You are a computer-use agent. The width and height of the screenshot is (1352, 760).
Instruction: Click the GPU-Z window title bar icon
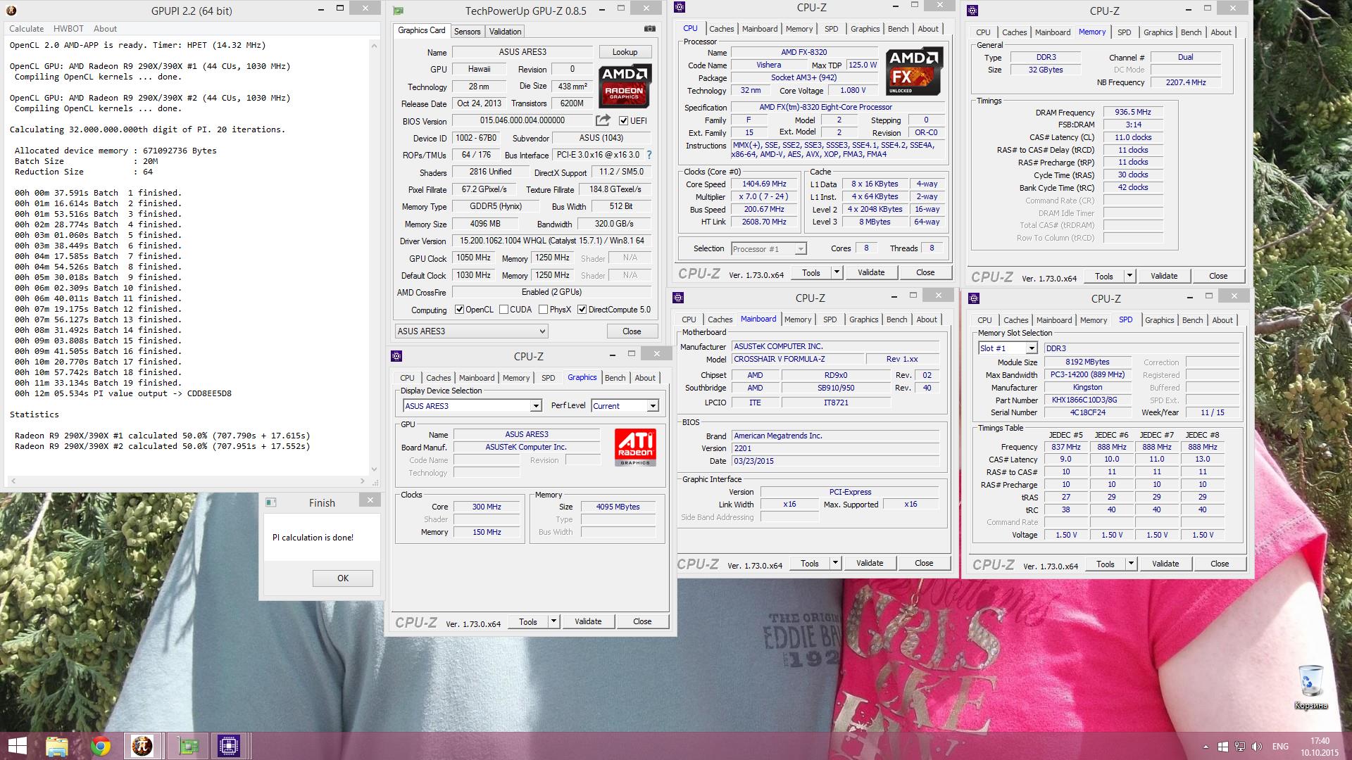pyautogui.click(x=399, y=11)
